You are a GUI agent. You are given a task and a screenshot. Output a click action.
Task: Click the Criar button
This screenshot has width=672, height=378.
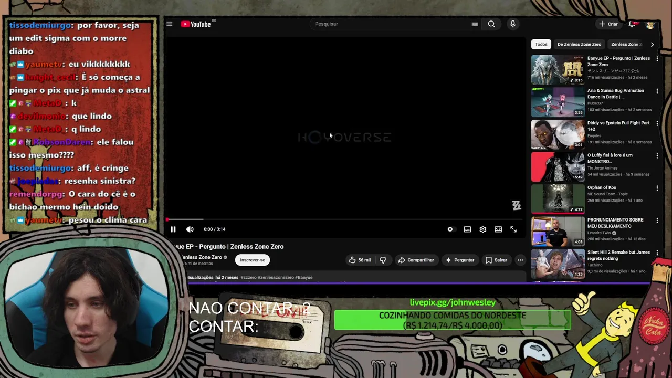[608, 24]
